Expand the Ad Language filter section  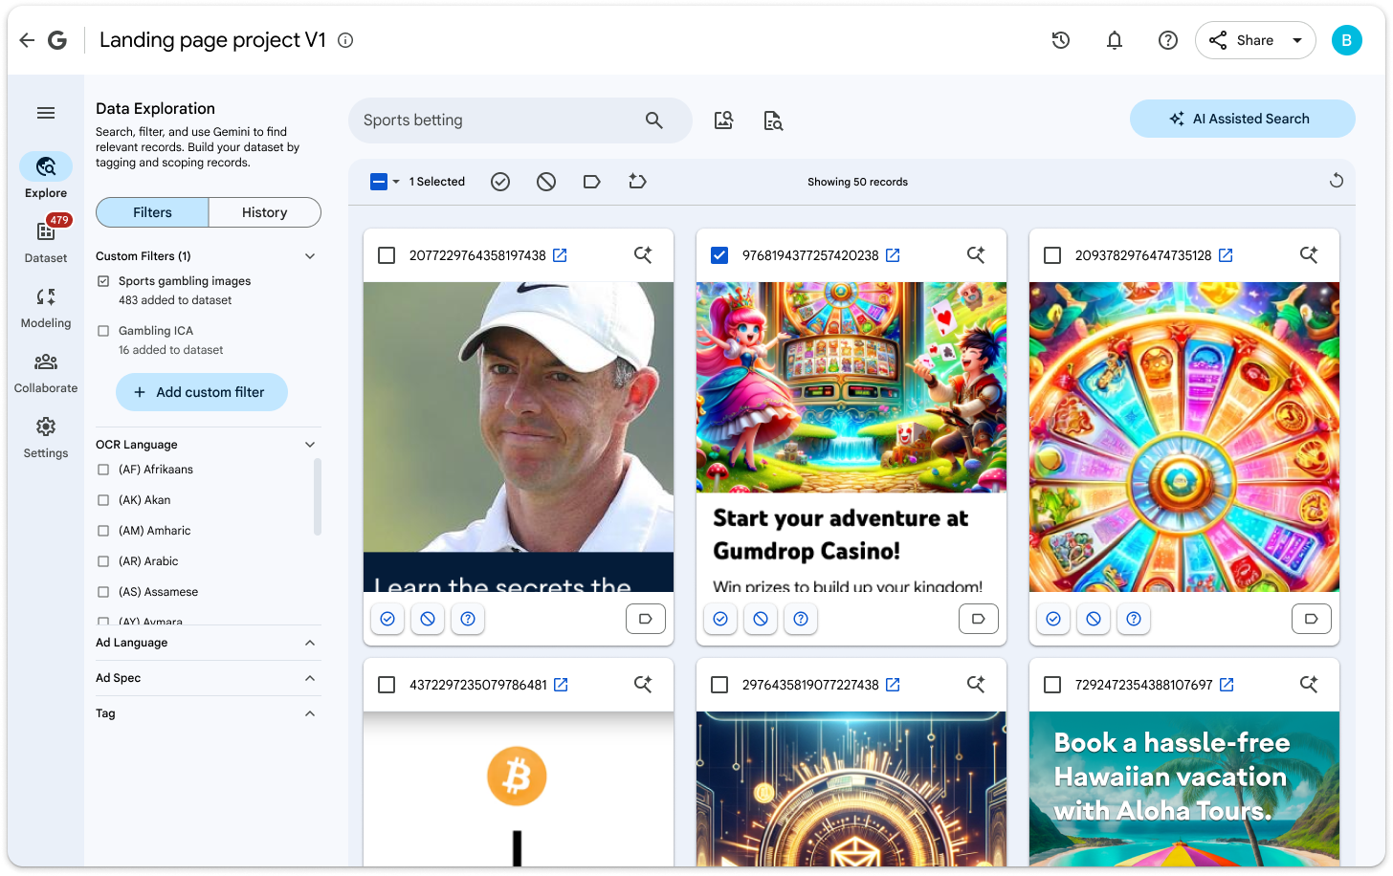click(309, 643)
